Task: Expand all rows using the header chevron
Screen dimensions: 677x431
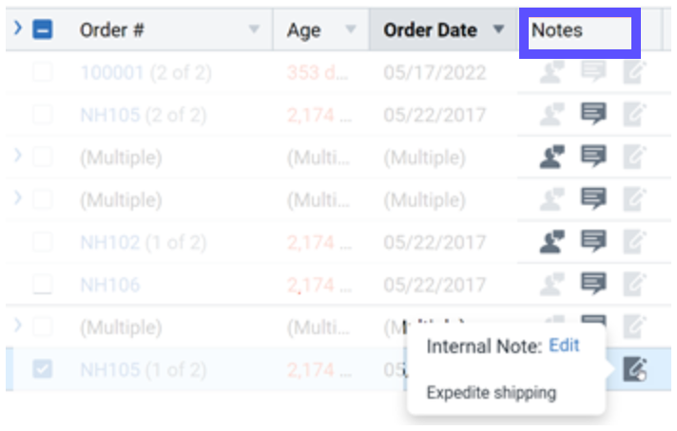Action: pos(18,29)
